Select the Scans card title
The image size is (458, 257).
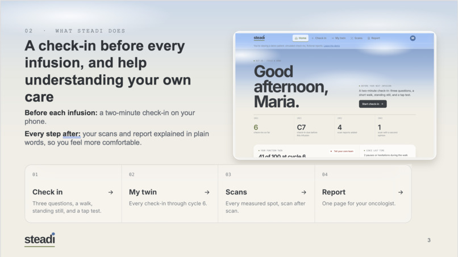[236, 192]
